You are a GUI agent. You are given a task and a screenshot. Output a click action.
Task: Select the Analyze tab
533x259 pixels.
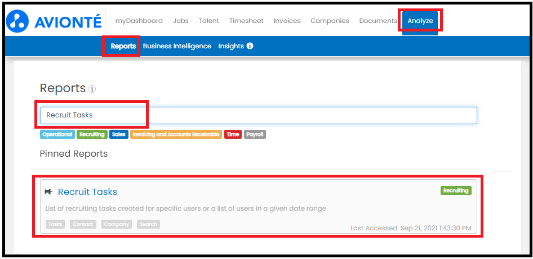click(x=420, y=21)
